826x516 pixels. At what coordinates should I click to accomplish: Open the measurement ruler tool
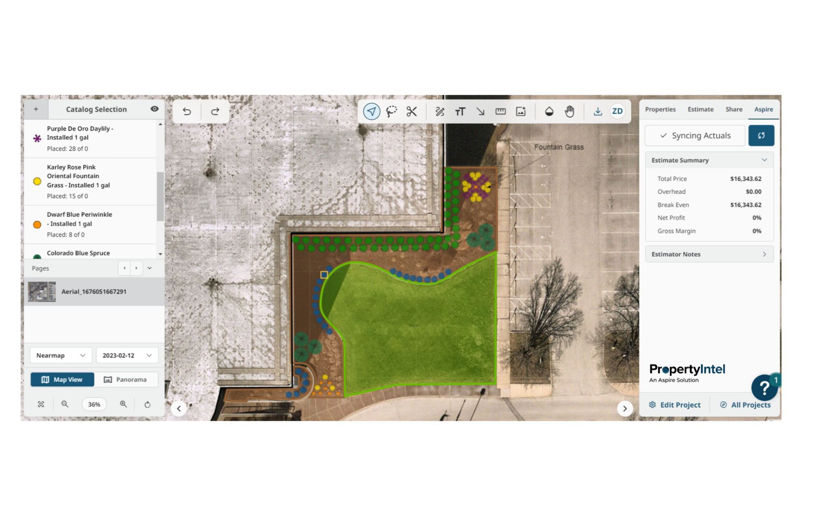501,111
